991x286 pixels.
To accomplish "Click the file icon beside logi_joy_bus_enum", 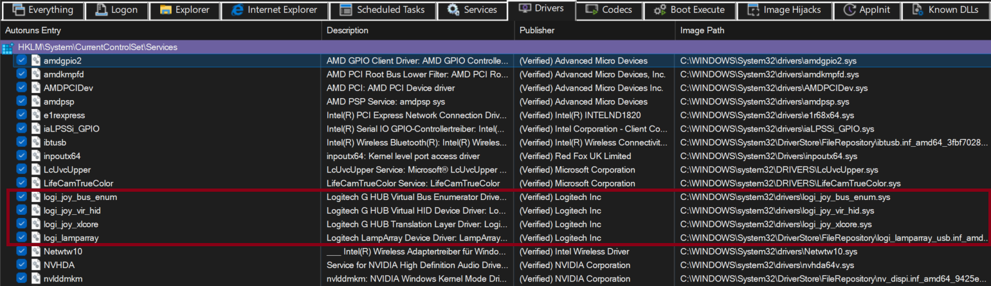I will 36,197.
